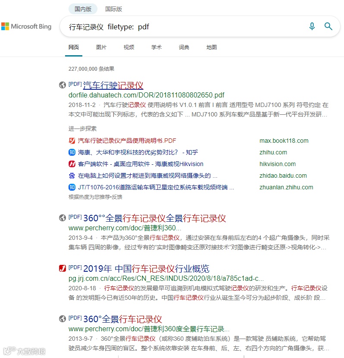The width and height of the screenshot is (344, 358).
Task: Click Baidu paw icon beside 在电脑上如何设置 link
Action: pyautogui.click(x=72, y=176)
